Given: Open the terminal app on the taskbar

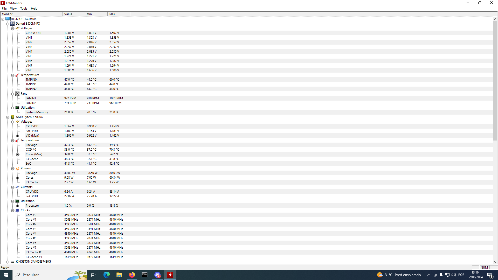Looking at the screenshot, I should coord(144,275).
